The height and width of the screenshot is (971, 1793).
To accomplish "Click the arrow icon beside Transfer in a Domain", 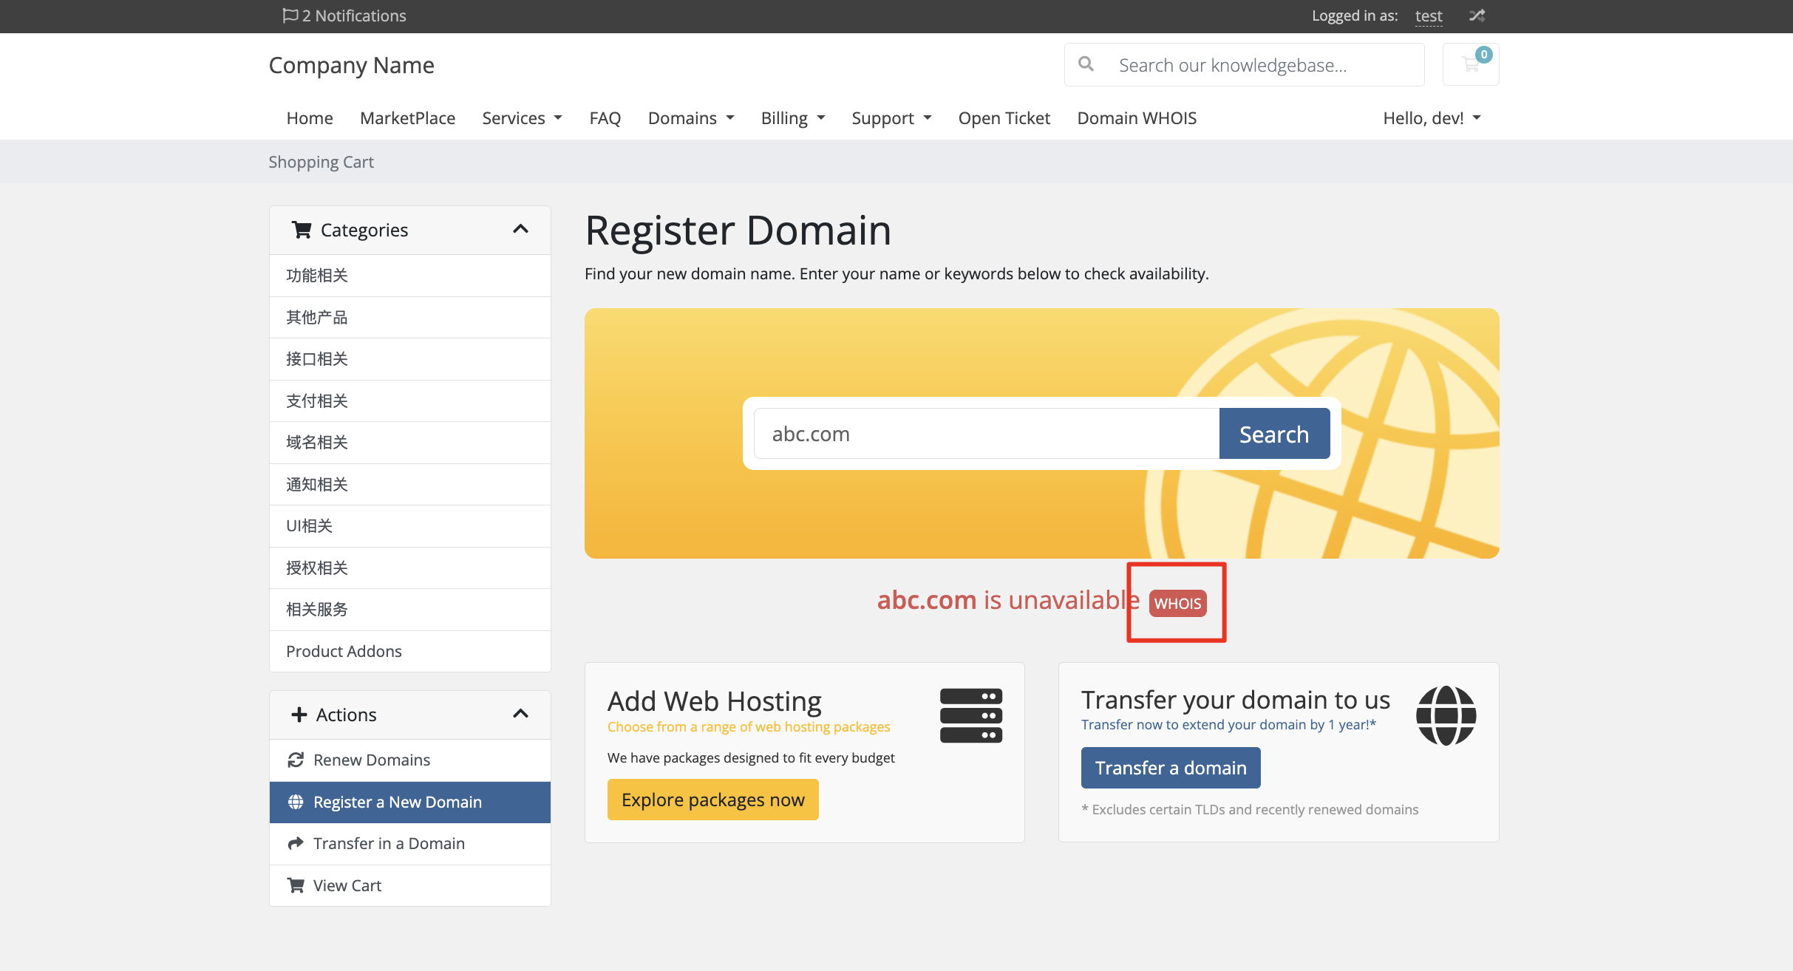I will (x=296, y=842).
